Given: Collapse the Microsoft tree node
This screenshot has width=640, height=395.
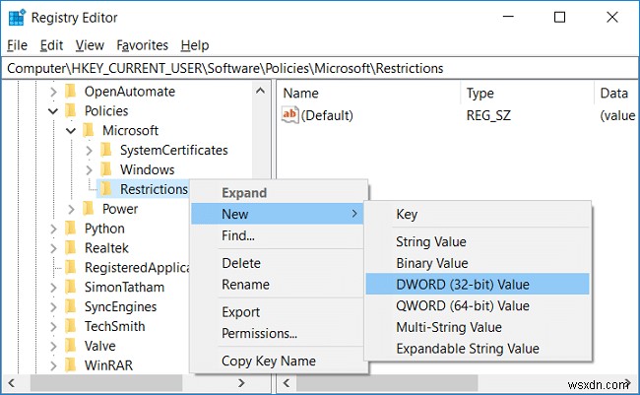Looking at the screenshot, I should coord(70,131).
